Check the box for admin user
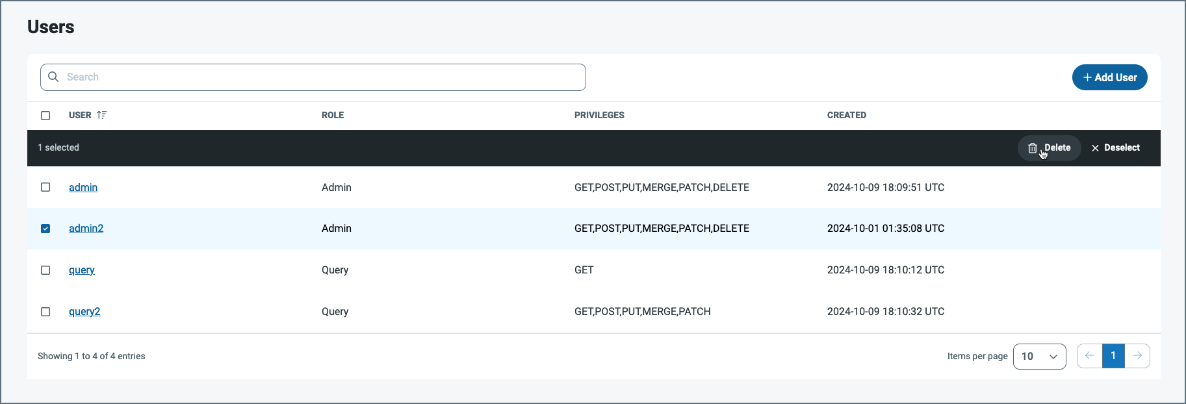 (45, 187)
